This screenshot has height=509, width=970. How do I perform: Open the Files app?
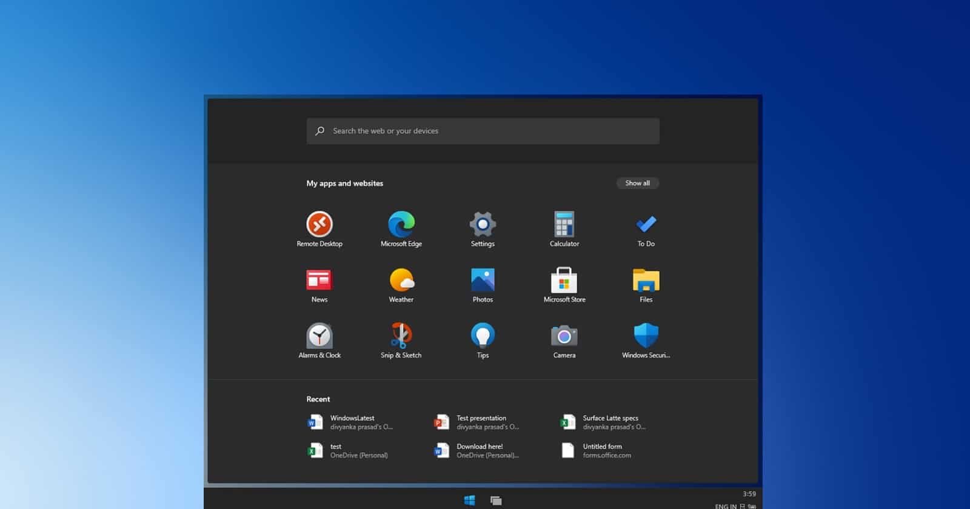point(646,285)
